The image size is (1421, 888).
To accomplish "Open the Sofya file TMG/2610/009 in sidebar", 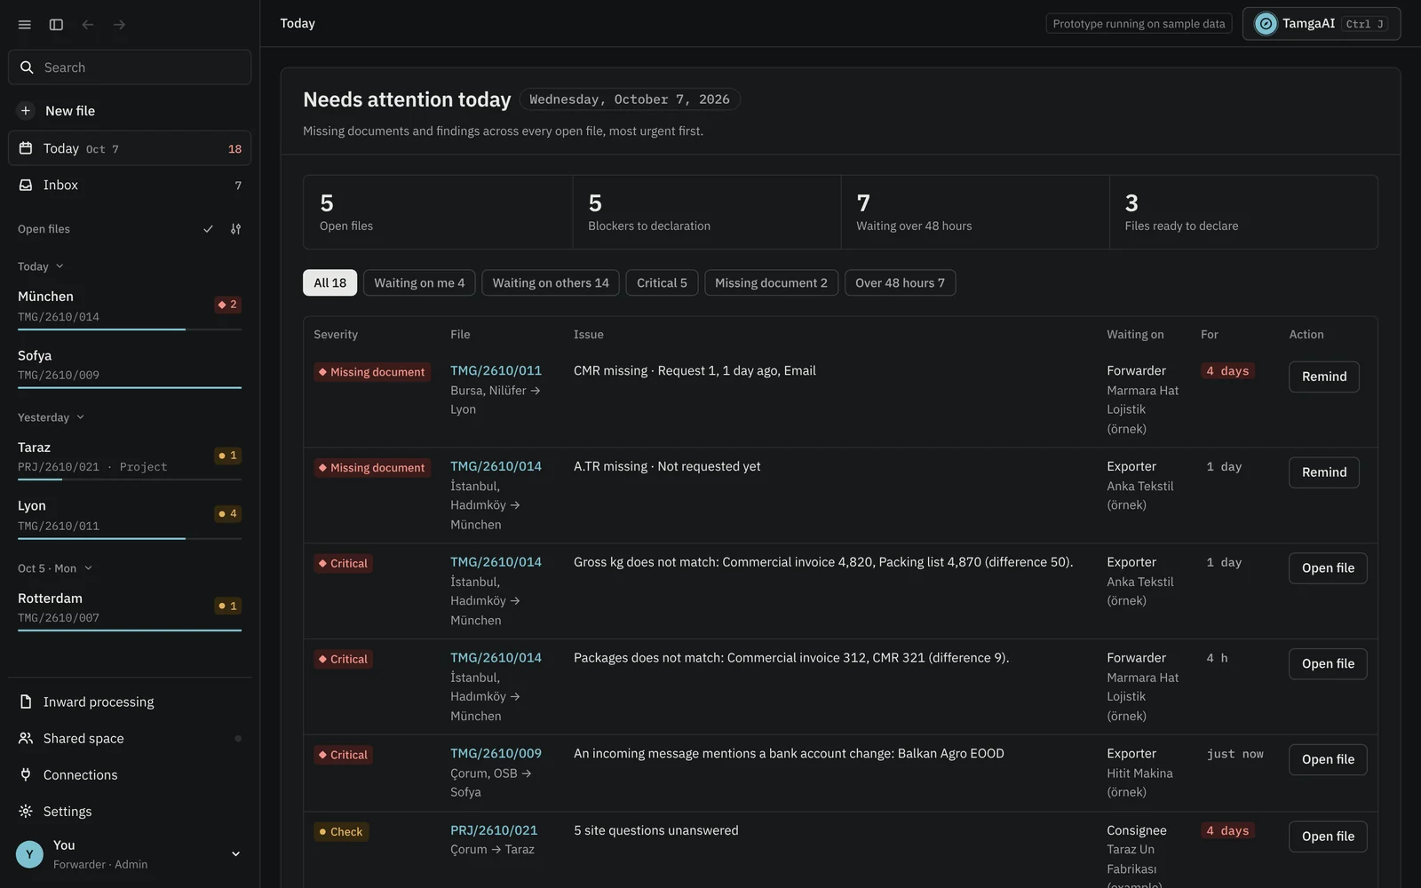I will tap(130, 365).
